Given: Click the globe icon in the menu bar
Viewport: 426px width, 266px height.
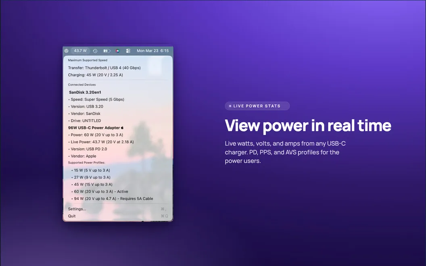Looking at the screenshot, I should click(66, 51).
